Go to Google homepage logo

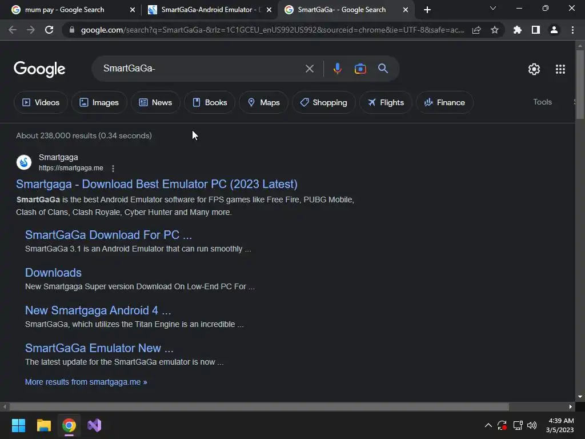pyautogui.click(x=39, y=69)
